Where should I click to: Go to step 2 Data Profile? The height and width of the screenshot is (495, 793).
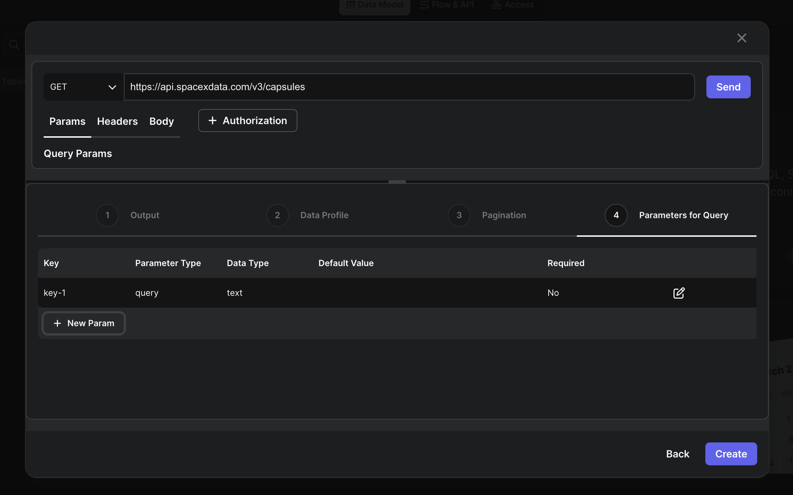point(307,215)
